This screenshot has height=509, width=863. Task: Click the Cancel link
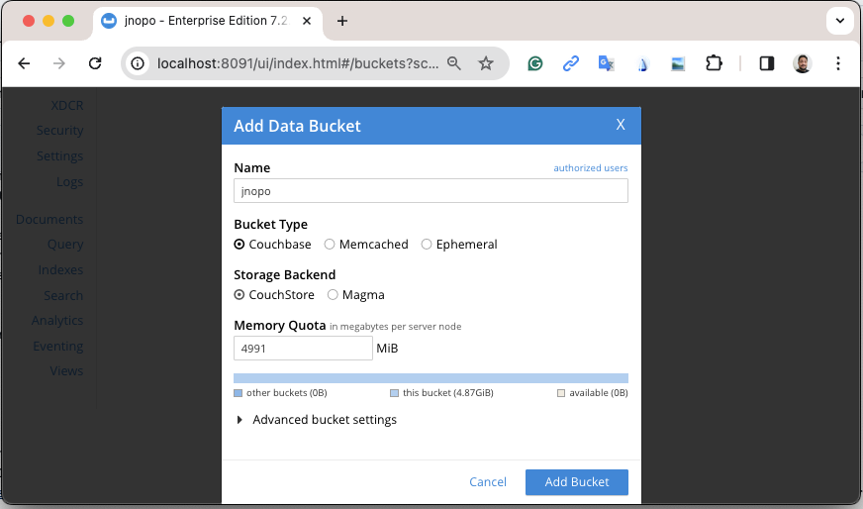[x=488, y=482]
